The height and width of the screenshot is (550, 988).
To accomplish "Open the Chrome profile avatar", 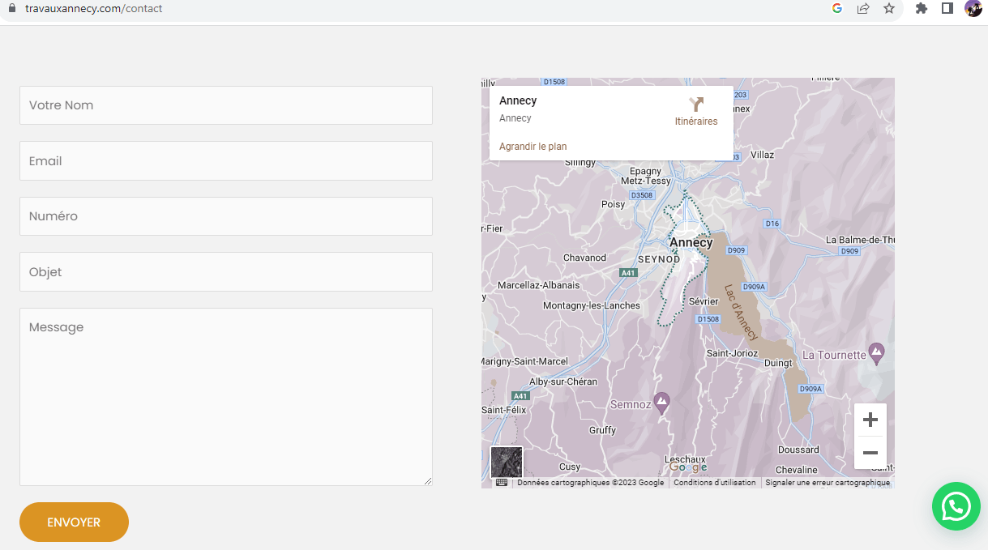I will pyautogui.click(x=973, y=8).
